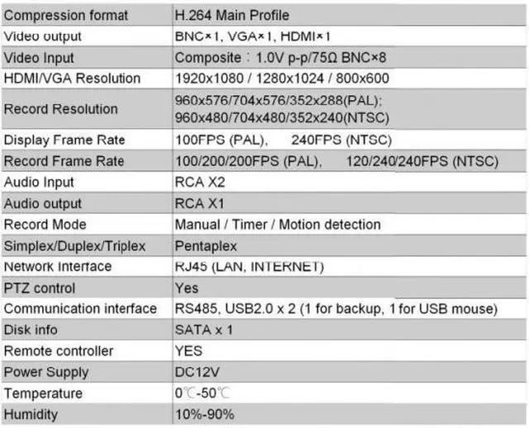Click 'Manual / Timer / Motion detection' value
This screenshot has width=529, height=428.
[278, 224]
